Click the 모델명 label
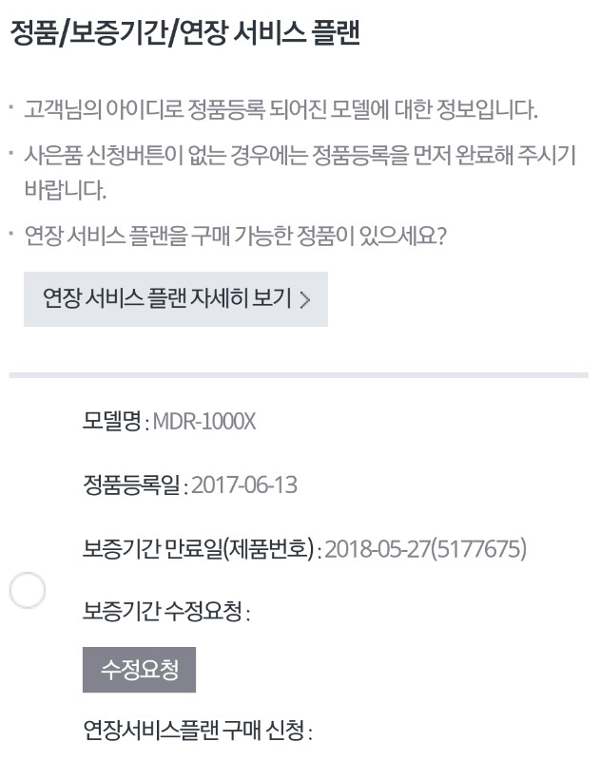 point(112,422)
